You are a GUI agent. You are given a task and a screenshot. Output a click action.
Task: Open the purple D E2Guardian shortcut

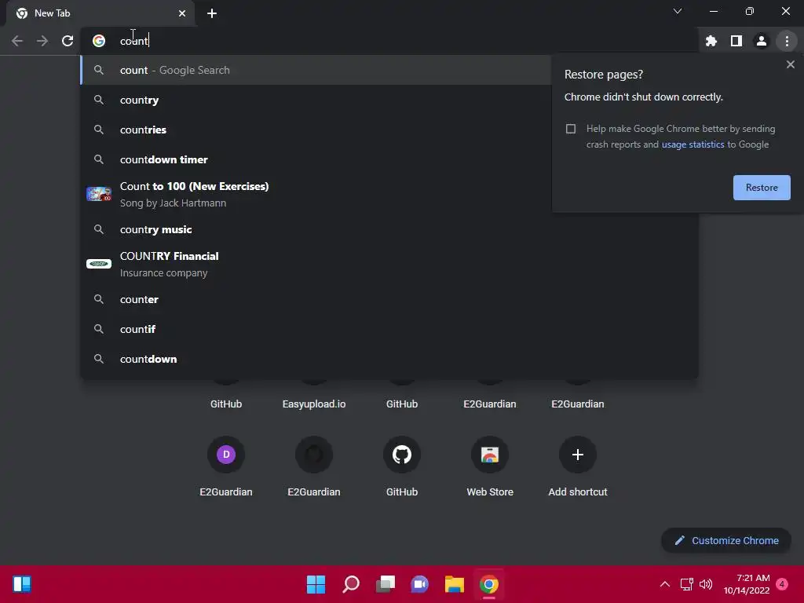[x=225, y=455]
